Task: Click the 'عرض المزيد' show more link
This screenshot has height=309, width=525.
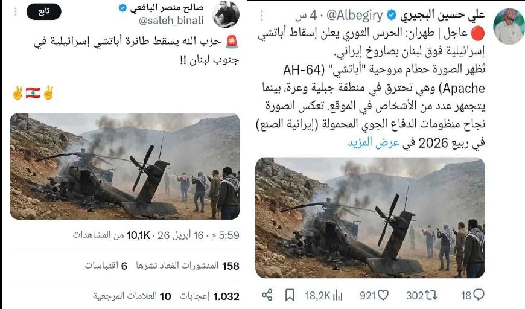Action: pos(374,143)
